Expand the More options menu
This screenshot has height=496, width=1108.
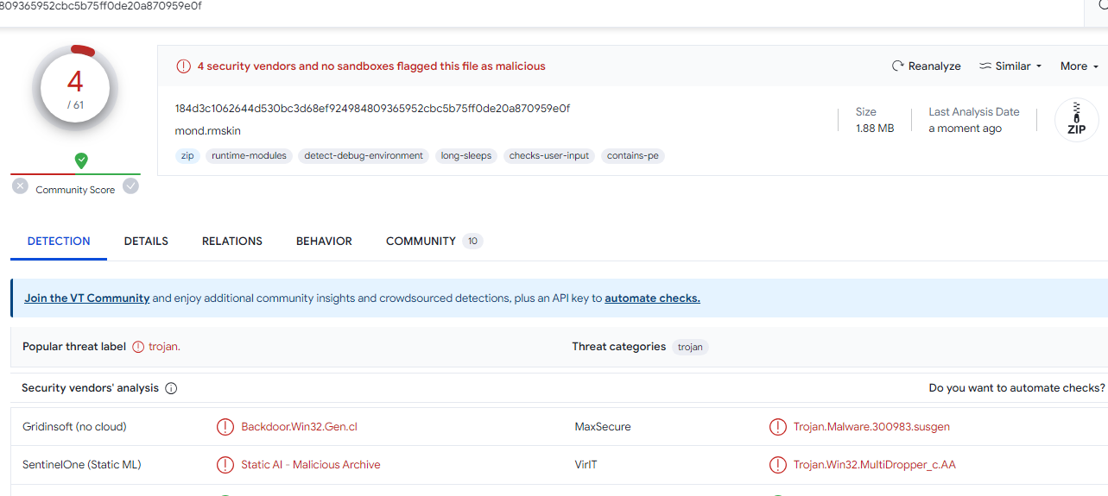click(1079, 66)
